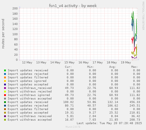The width and height of the screenshot is (146, 130).
Task: Click the 'Avg:' column header
Action: pyautogui.click(x=113, y=67)
